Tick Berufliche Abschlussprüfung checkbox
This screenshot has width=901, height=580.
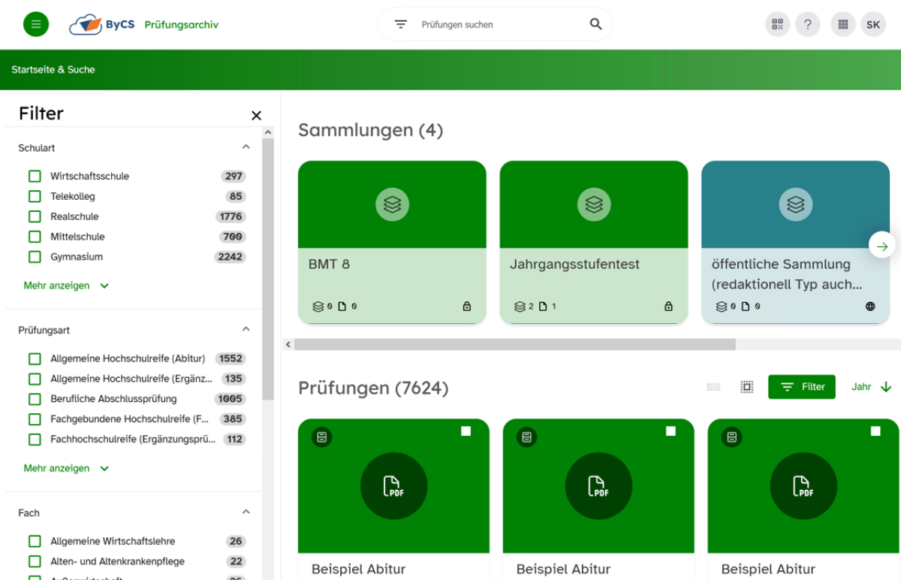pyautogui.click(x=35, y=399)
